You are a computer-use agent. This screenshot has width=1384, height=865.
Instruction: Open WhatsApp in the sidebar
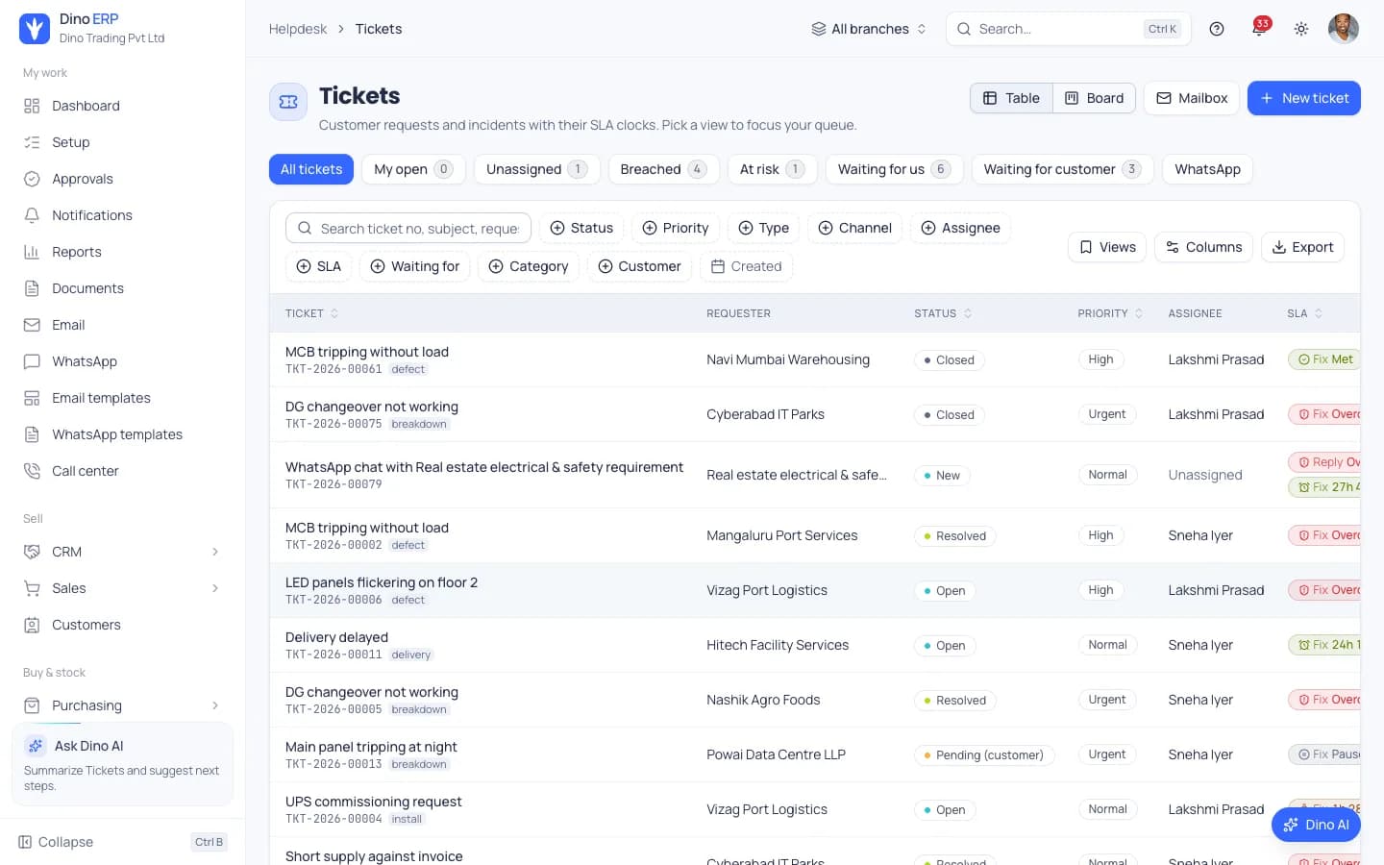pos(122,361)
